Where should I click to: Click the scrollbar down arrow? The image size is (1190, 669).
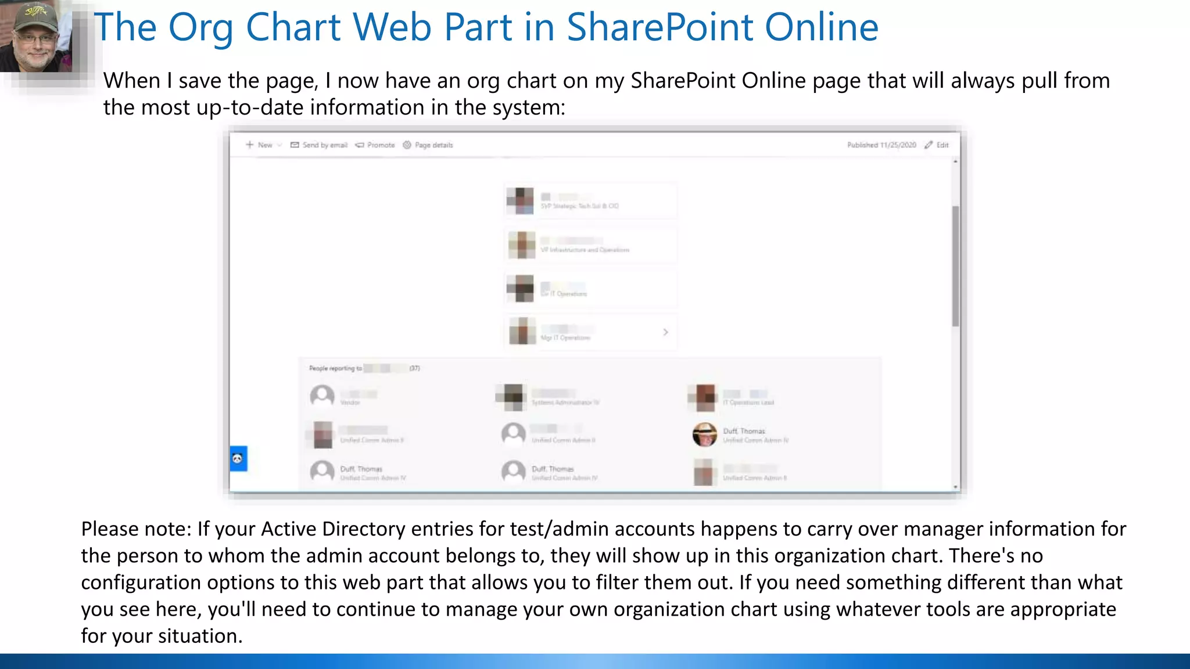click(x=955, y=487)
